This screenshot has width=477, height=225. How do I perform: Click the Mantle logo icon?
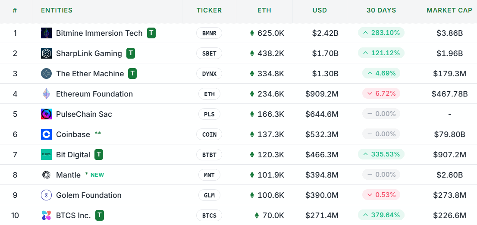click(46, 175)
